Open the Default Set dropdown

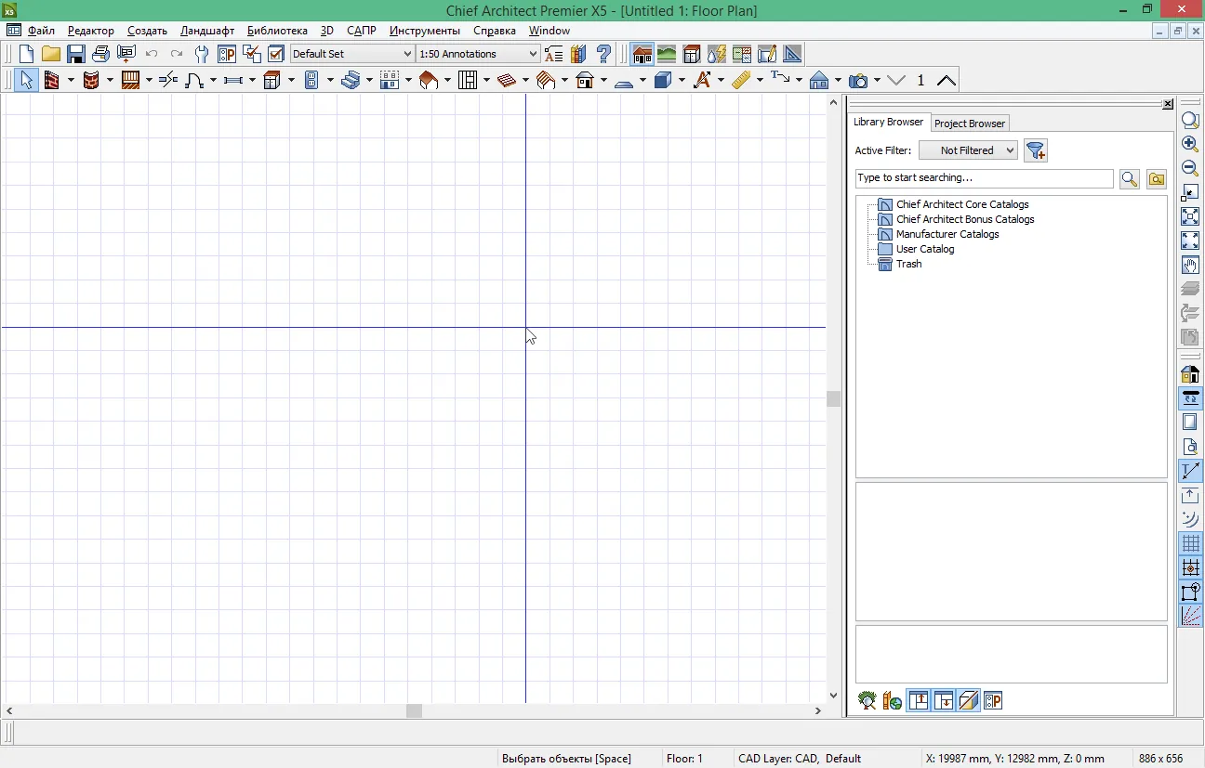[352, 54]
